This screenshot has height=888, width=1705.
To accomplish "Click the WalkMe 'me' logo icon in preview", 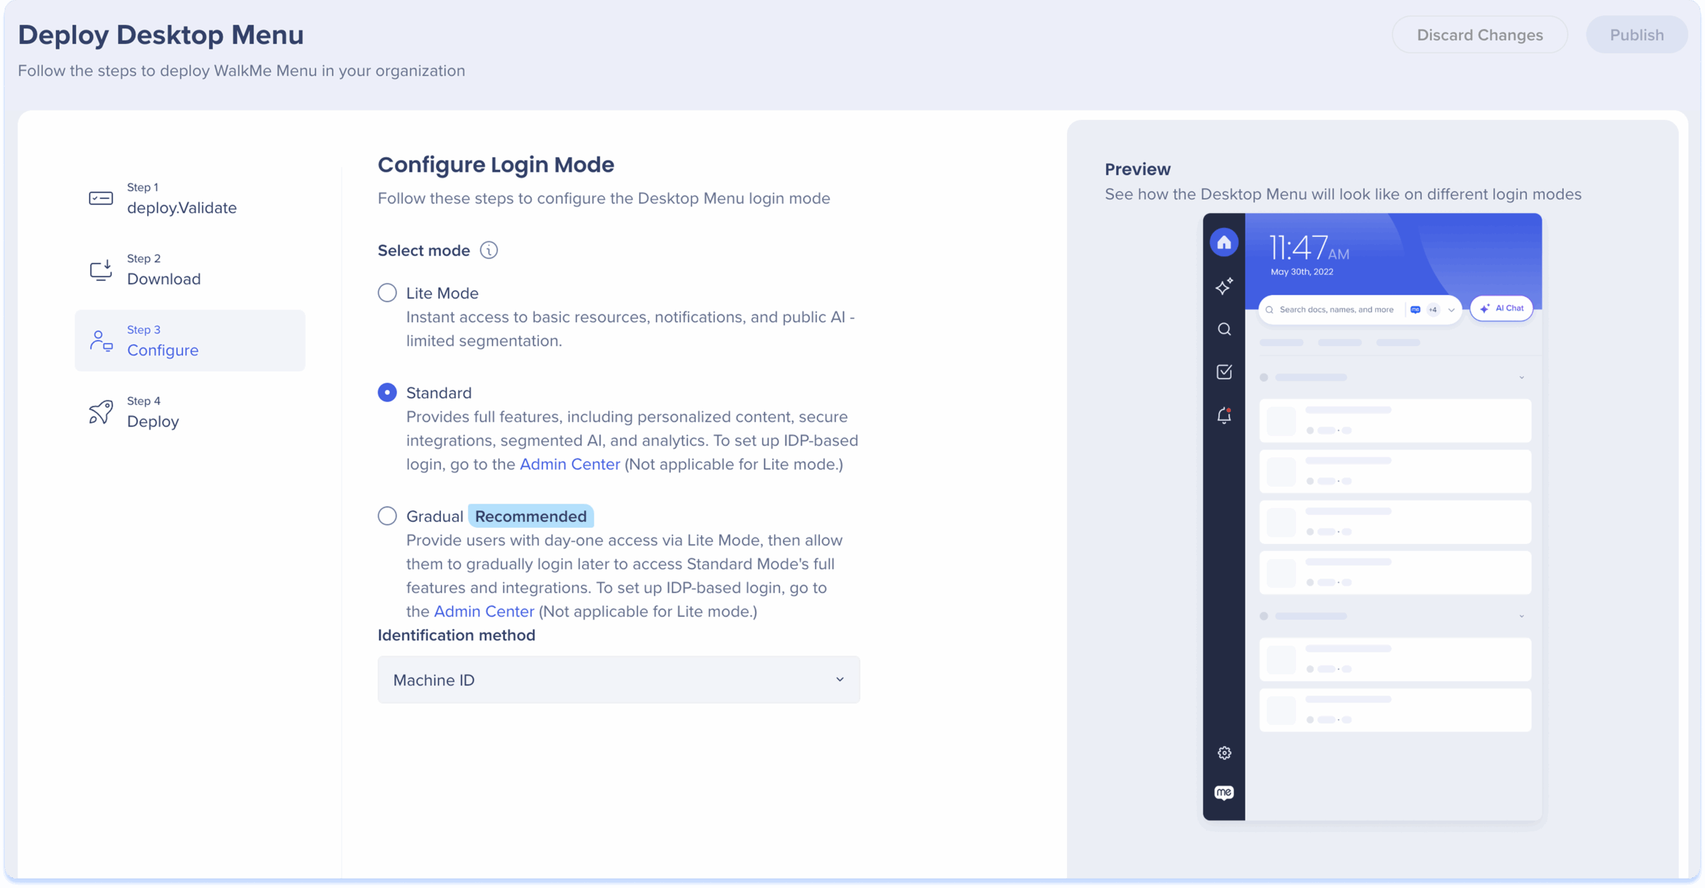I will click(x=1223, y=792).
